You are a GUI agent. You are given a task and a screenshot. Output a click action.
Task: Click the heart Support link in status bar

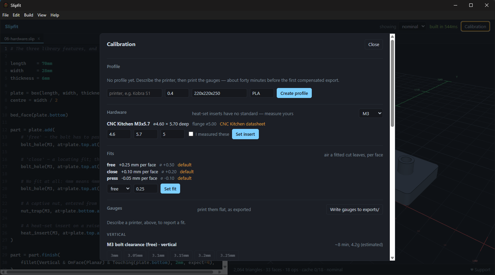pyautogui.click(x=480, y=270)
